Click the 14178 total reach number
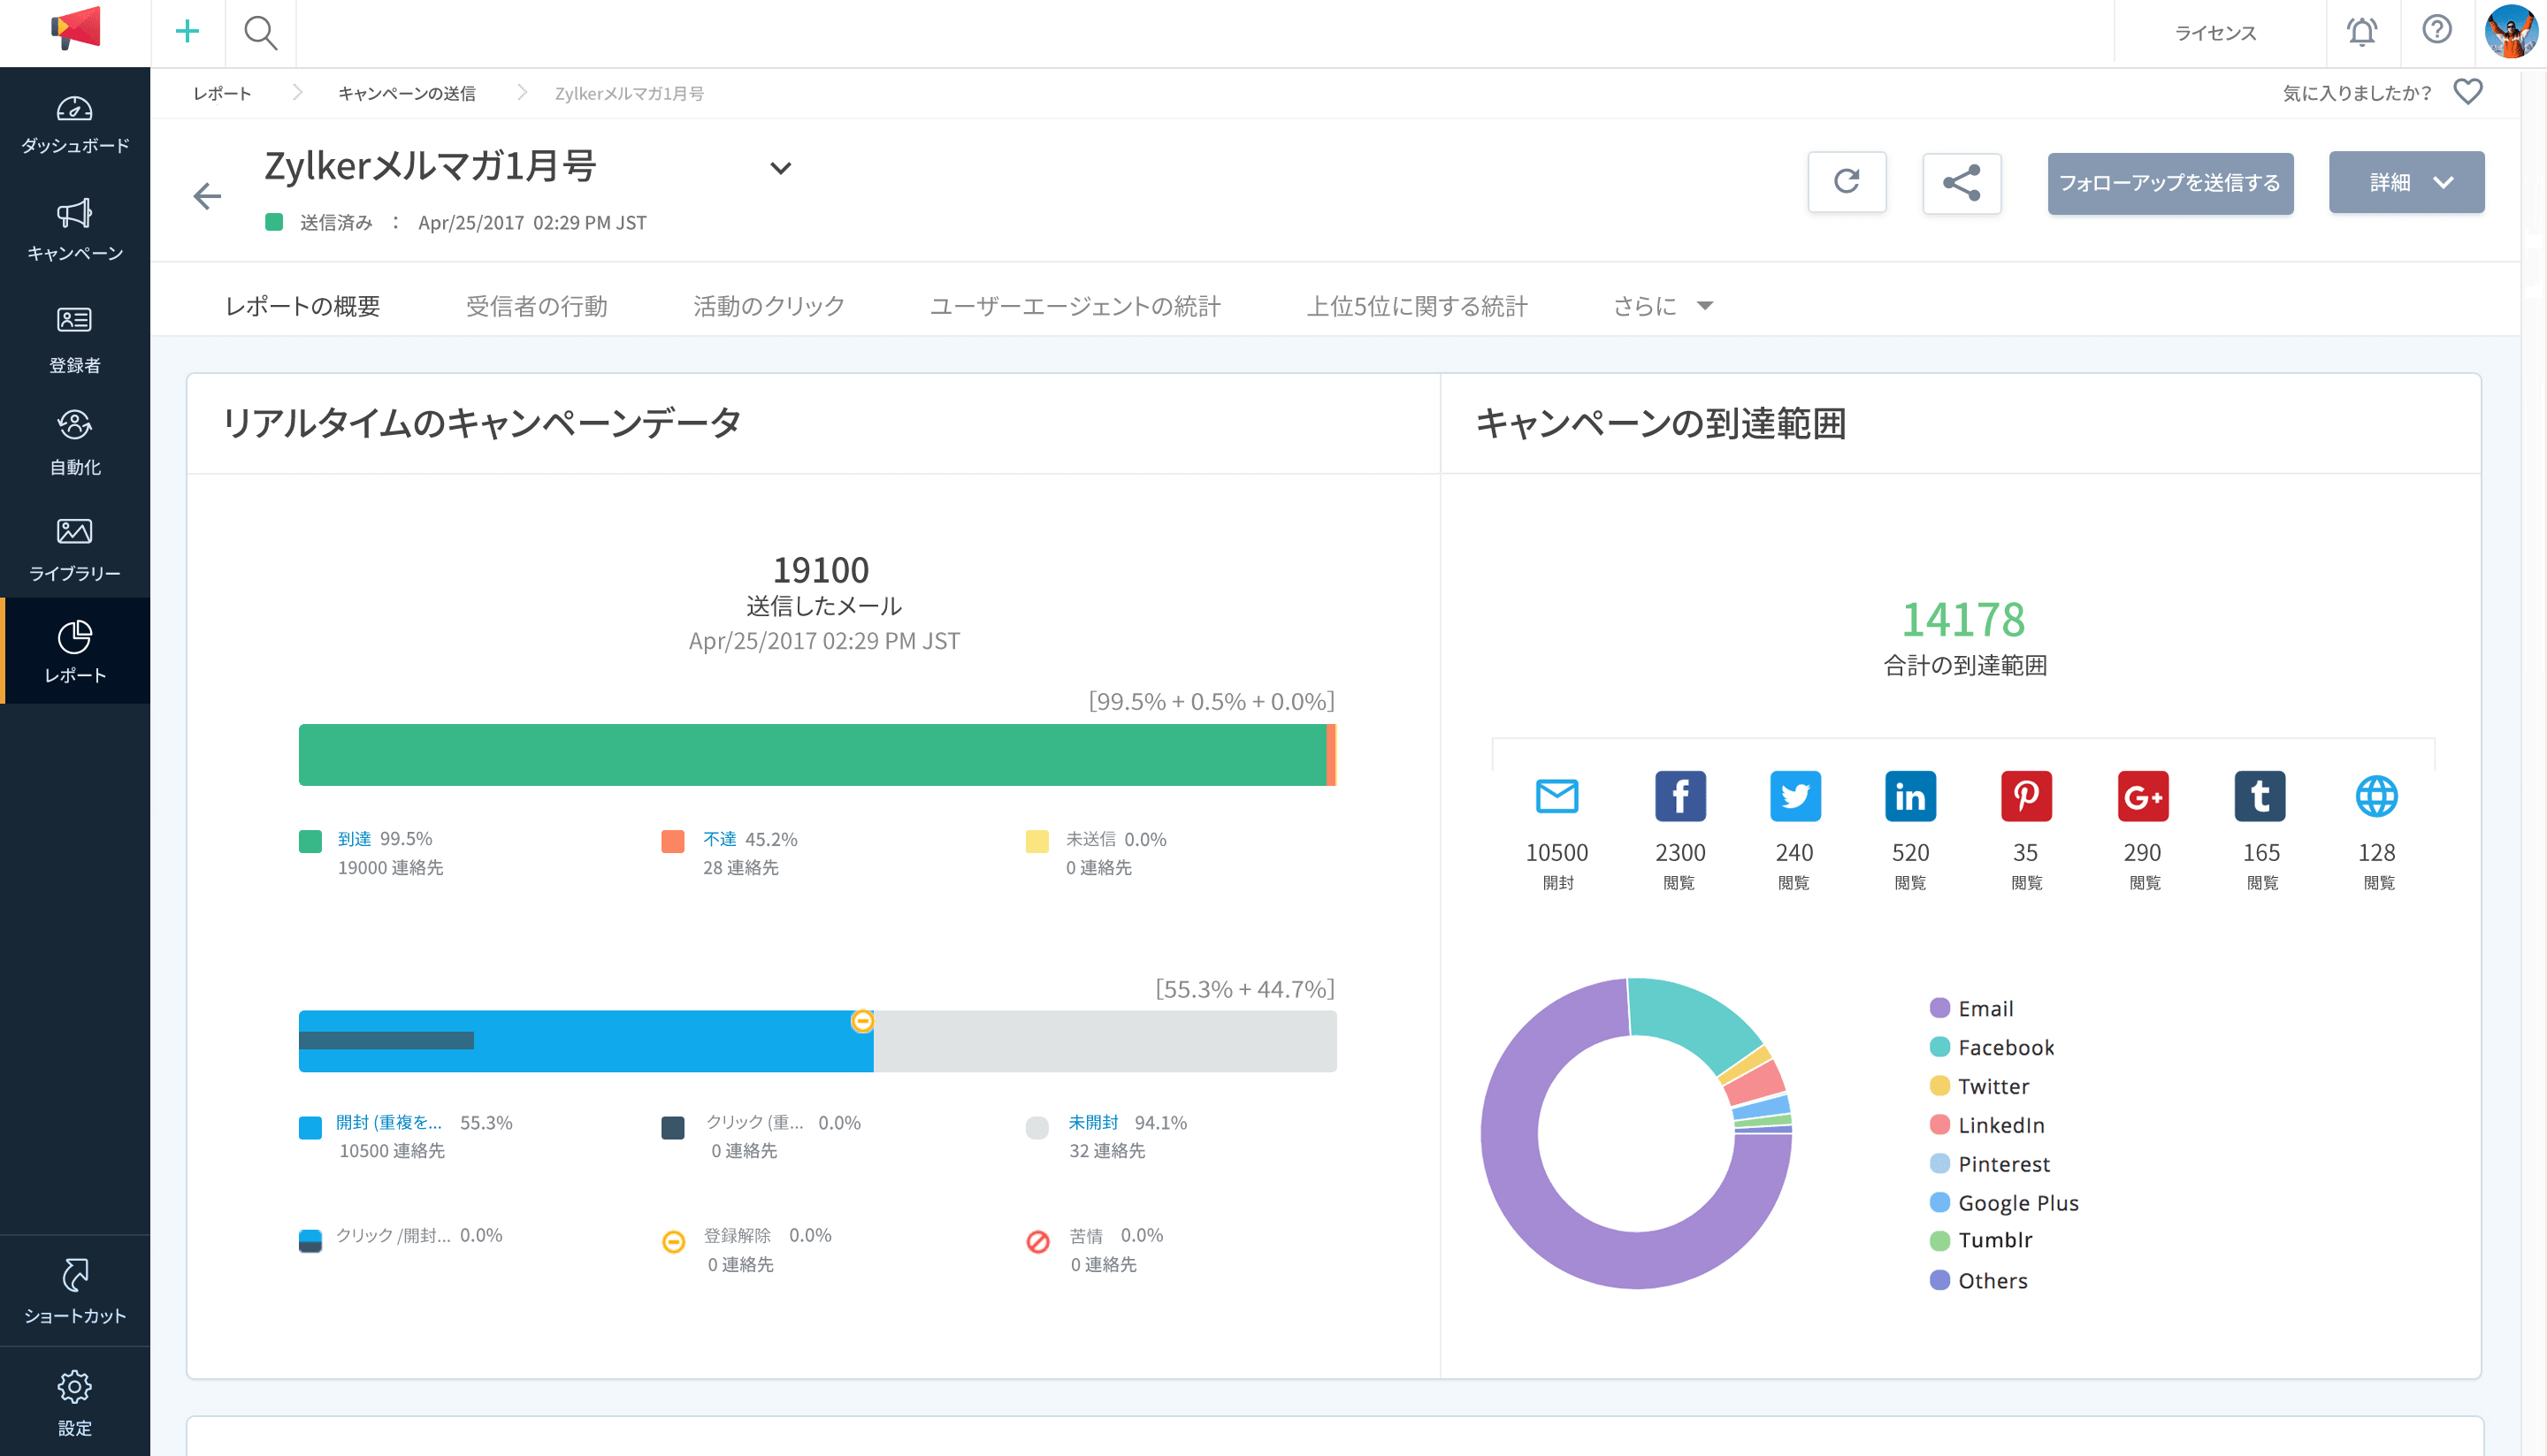This screenshot has height=1456, width=2547. pos(1964,619)
